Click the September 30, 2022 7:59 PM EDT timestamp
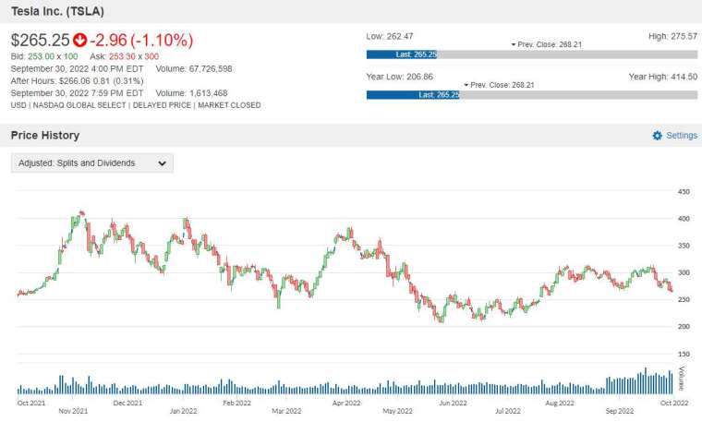 point(77,93)
